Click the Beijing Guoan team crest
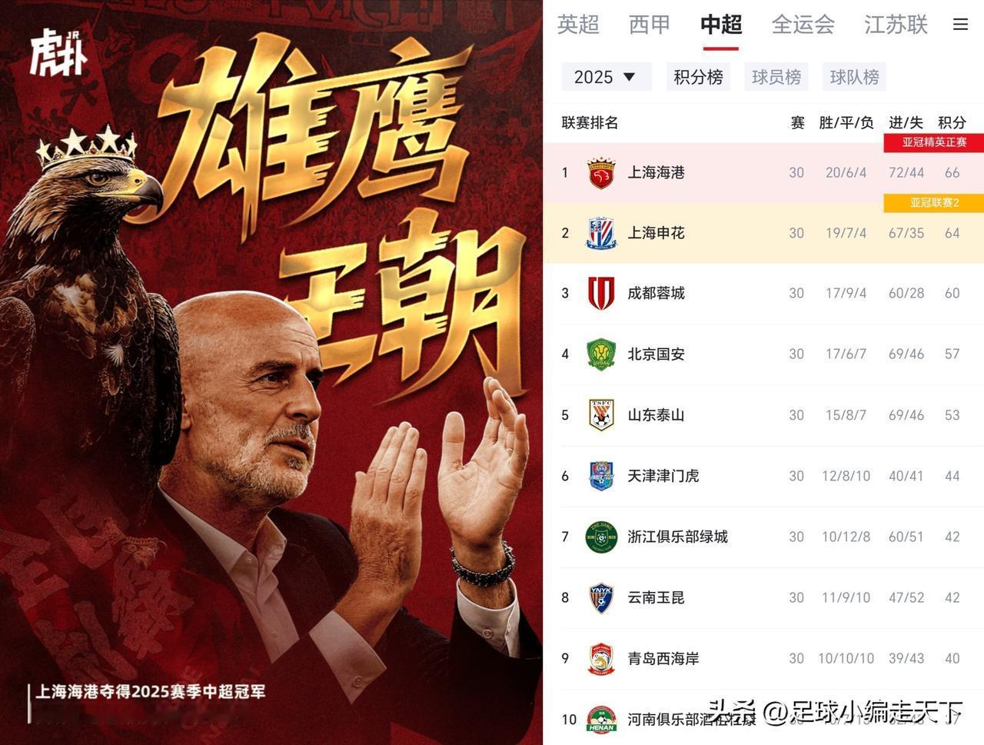The height and width of the screenshot is (745, 984). (x=601, y=354)
